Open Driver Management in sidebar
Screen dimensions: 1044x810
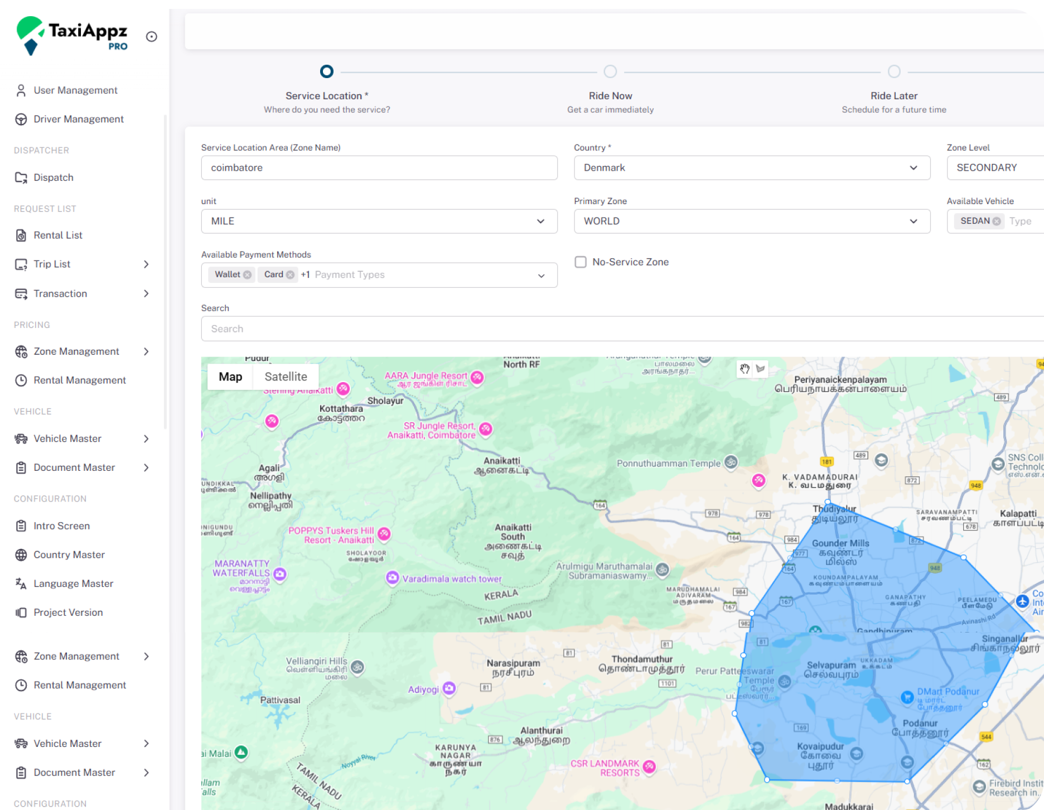(x=79, y=119)
